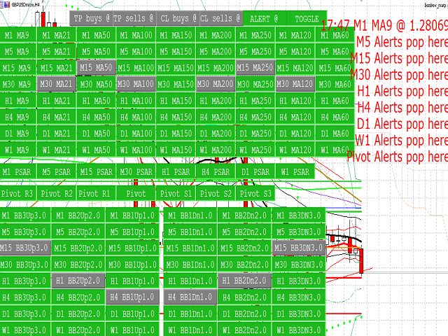Click the Pivot R3 button
The height and width of the screenshot is (336, 448).
tap(18, 193)
